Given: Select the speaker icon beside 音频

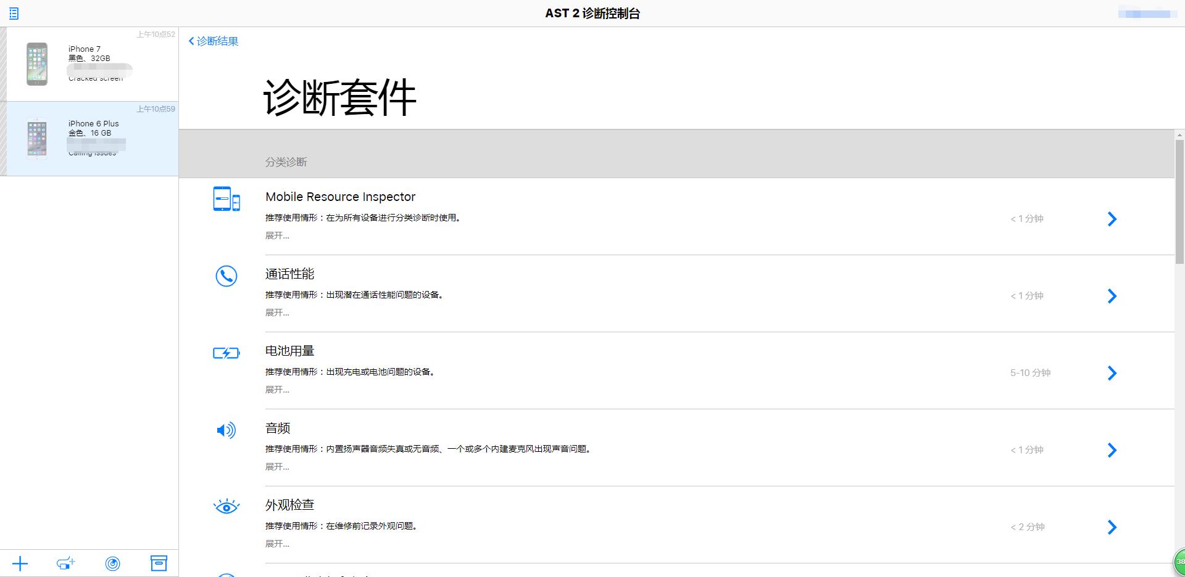Looking at the screenshot, I should pyautogui.click(x=226, y=430).
